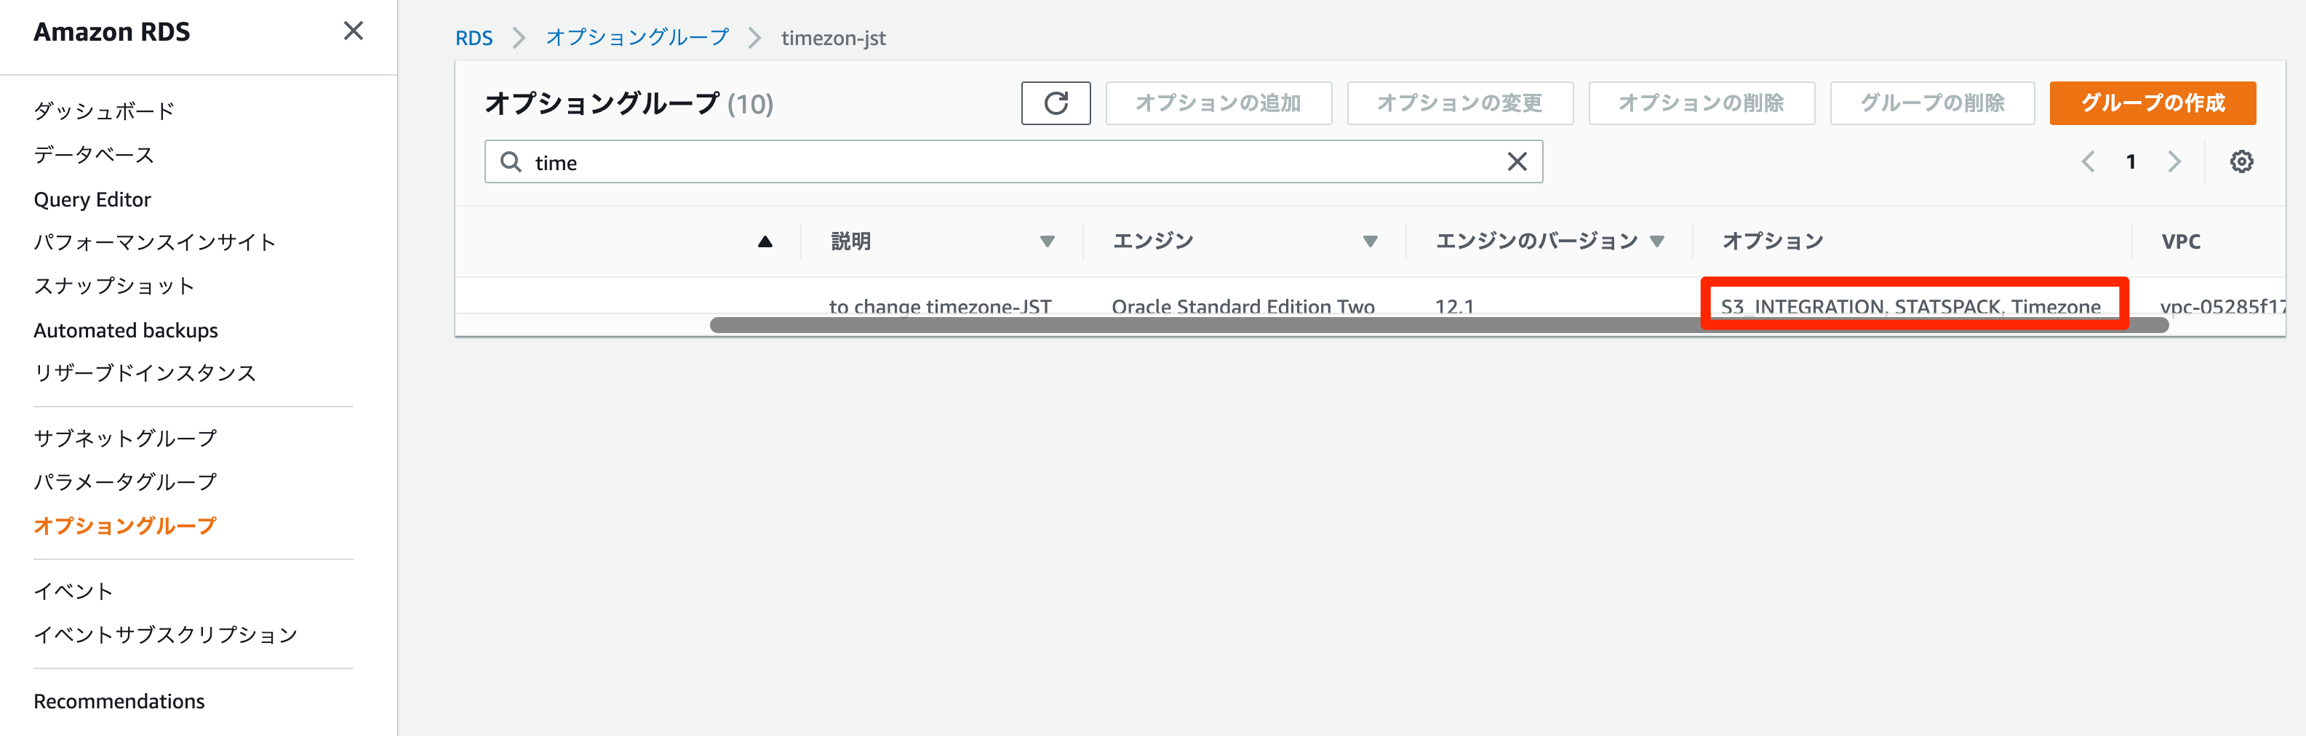Open the 説明 column filter dropdown
2306x736 pixels.
click(x=1047, y=240)
